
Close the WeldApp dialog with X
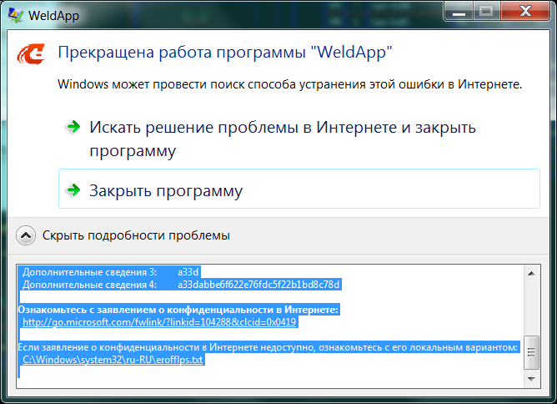(525, 12)
